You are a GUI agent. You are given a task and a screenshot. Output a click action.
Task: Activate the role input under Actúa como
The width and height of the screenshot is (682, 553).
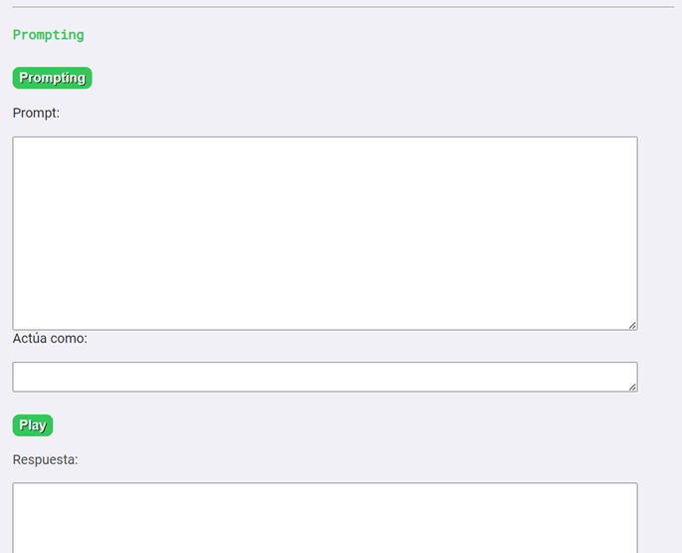point(325,377)
